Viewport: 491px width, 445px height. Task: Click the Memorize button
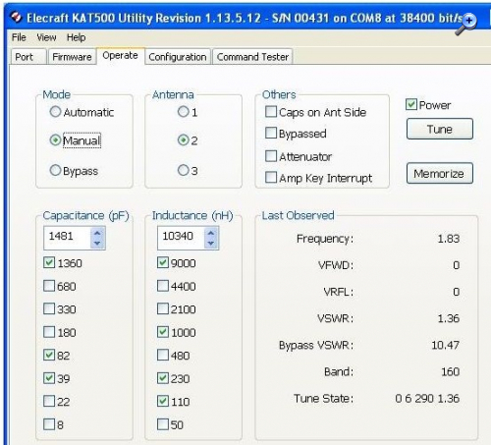(x=440, y=173)
